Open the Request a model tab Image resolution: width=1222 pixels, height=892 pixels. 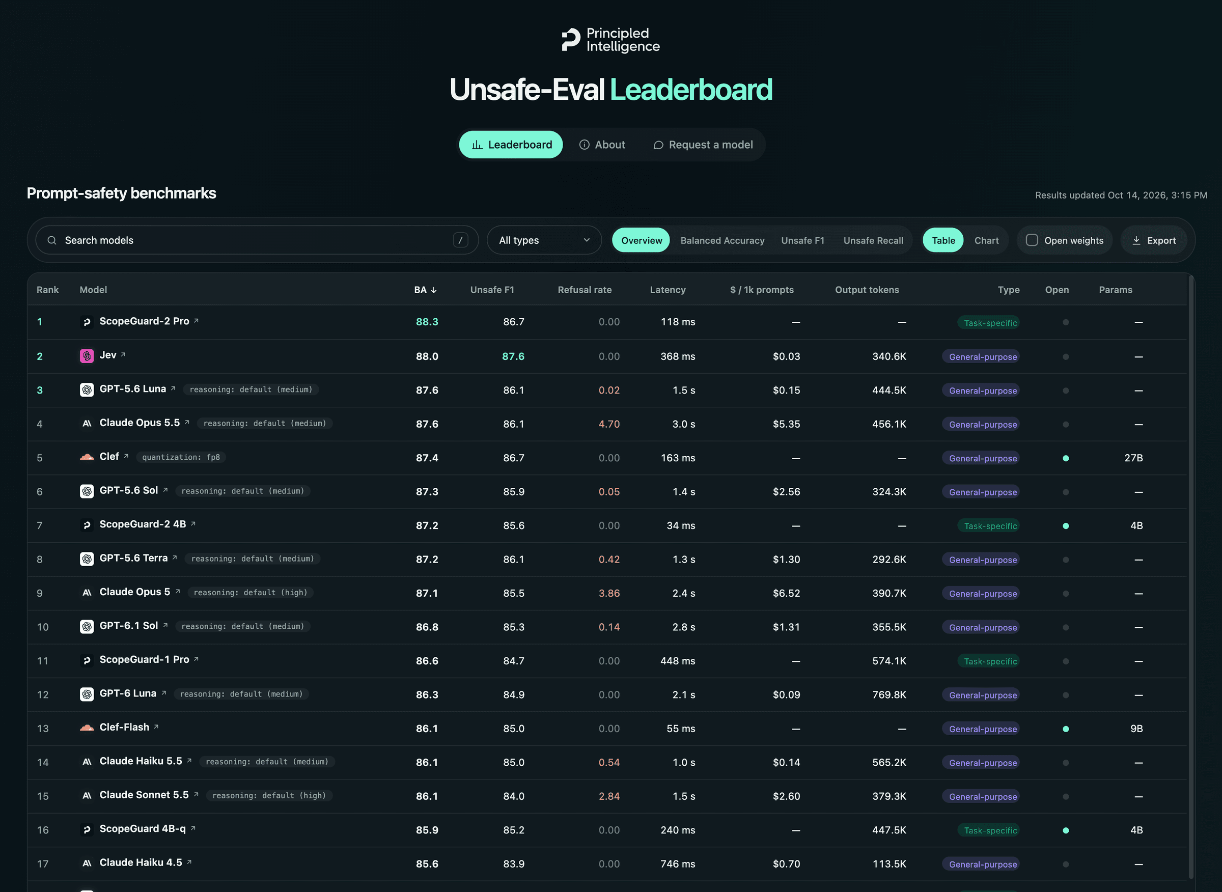pos(703,145)
